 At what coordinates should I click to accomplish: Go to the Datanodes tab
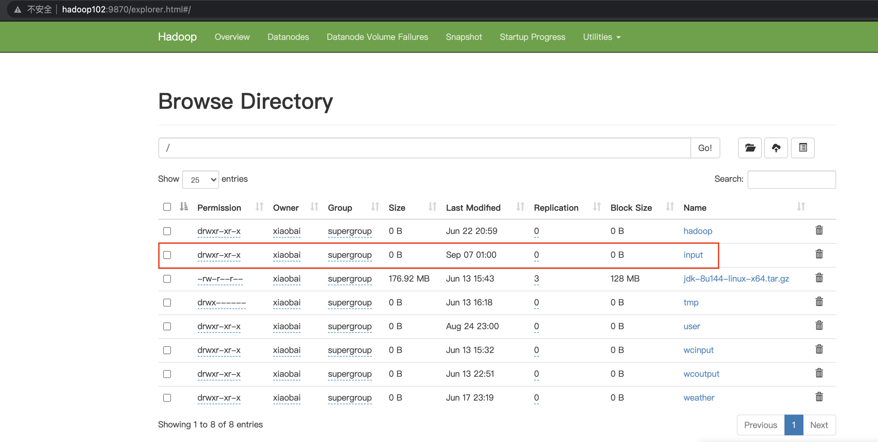click(x=288, y=37)
